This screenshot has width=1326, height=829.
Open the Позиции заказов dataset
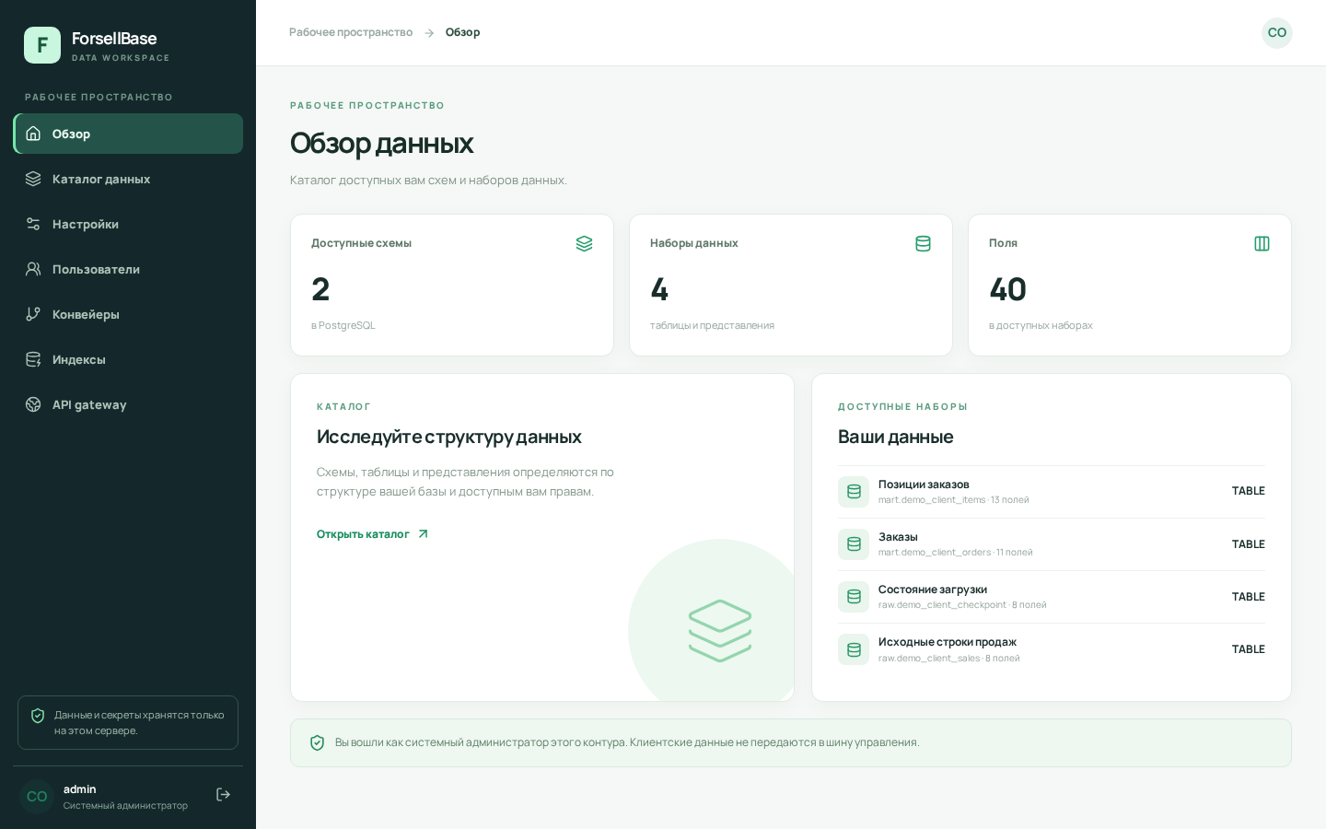pyautogui.click(x=1052, y=492)
